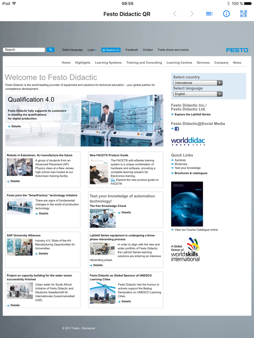This screenshot has width=254, height=338.
Task: Tap the QR code scanner icon
Action: pyautogui.click(x=243, y=14)
